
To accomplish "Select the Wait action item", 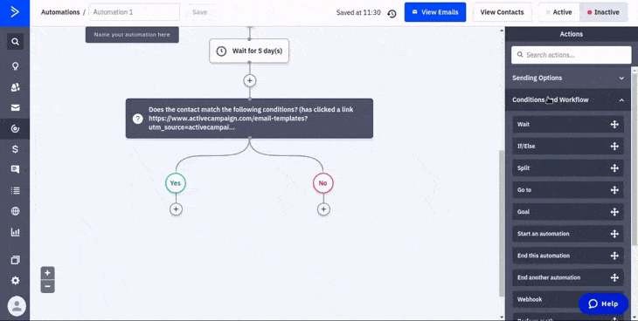I will (x=567, y=125).
